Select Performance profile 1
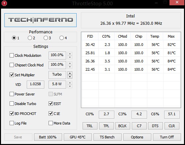The height and width of the screenshot is (145, 185). coord(14,38)
